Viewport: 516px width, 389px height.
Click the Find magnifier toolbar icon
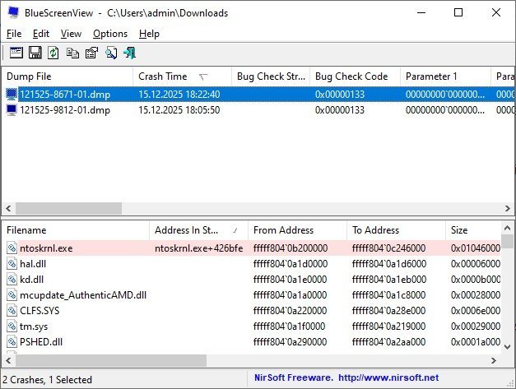point(110,53)
